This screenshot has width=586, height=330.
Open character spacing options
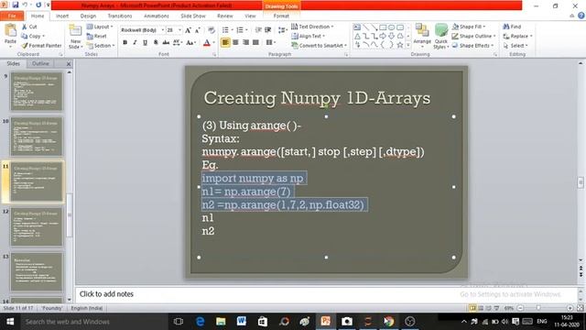coord(178,43)
